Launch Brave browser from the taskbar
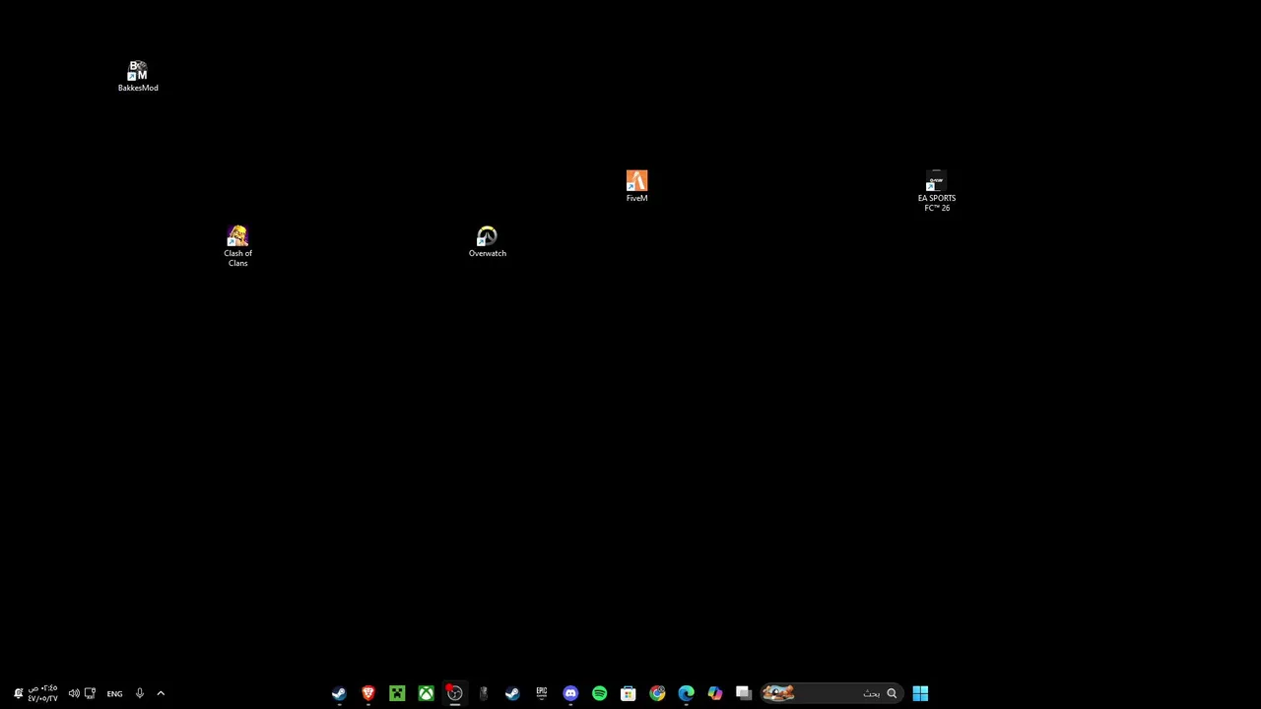The image size is (1261, 709). (368, 693)
